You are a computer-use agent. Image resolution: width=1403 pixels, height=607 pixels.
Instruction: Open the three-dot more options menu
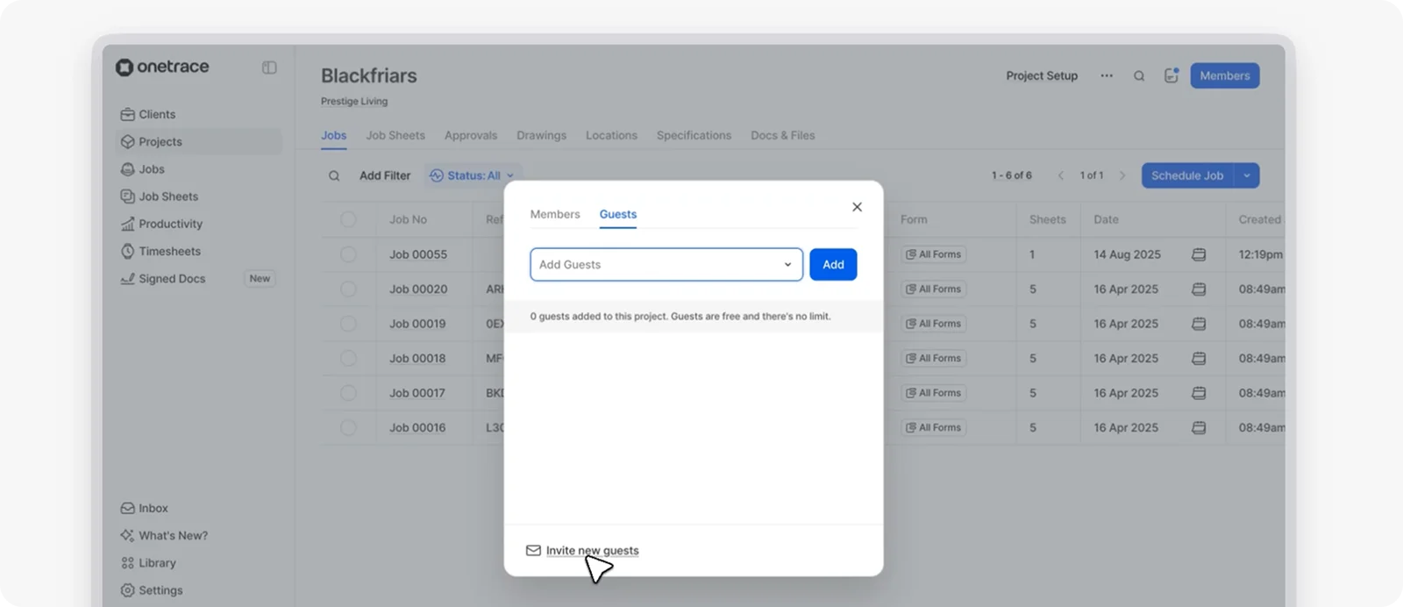coord(1107,75)
